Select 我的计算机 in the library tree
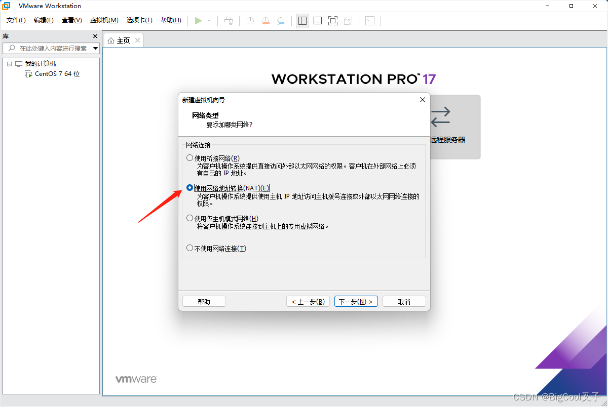 (x=41, y=64)
